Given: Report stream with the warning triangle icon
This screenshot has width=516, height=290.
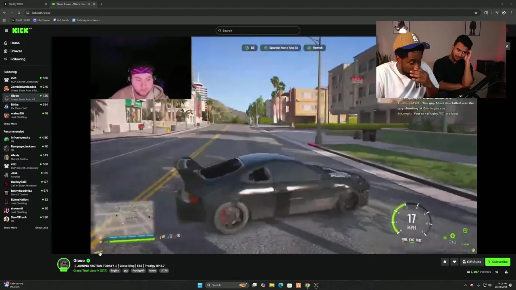Looking at the screenshot, I should pyautogui.click(x=506, y=272).
